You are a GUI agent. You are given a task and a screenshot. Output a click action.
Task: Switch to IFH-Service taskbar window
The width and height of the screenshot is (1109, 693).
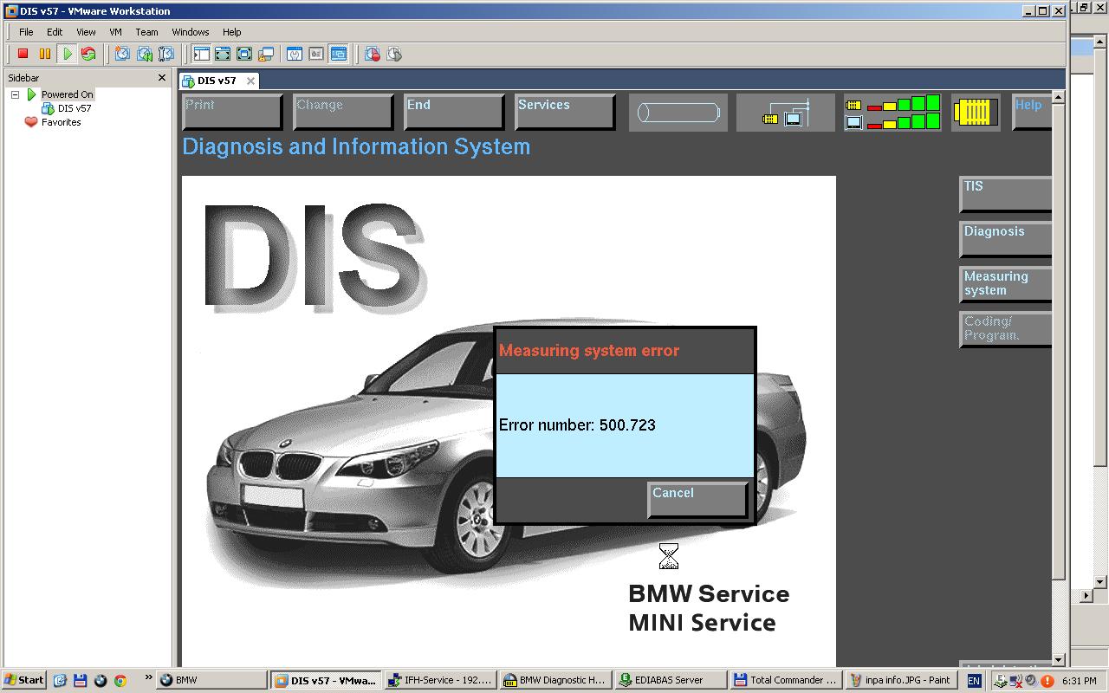point(441,680)
